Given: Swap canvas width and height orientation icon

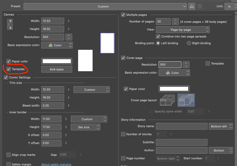Looking at the screenshot, I should tap(10, 24).
